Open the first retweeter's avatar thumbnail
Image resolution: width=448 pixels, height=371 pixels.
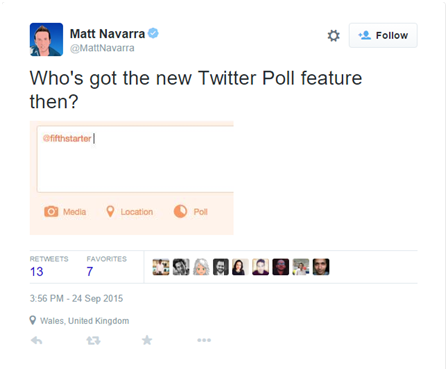point(161,267)
